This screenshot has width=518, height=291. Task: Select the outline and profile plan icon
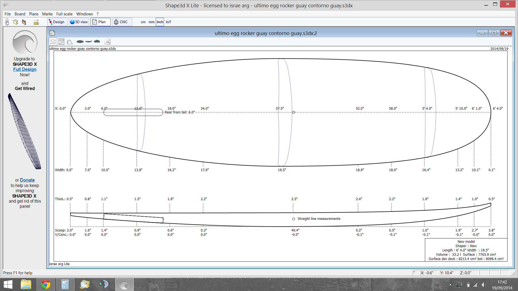coord(53,41)
